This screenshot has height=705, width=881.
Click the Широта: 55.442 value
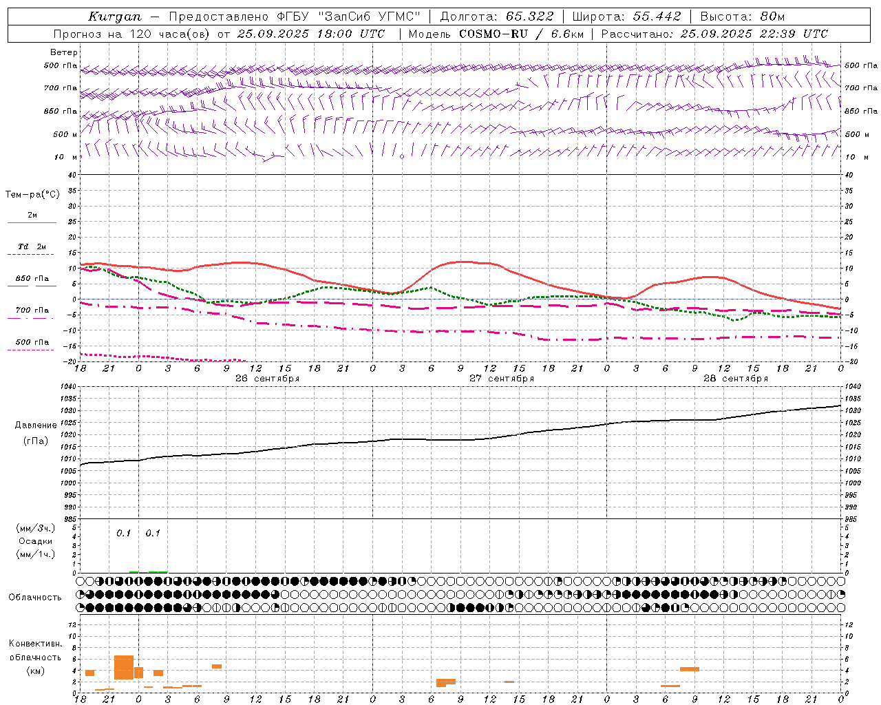pyautogui.click(x=627, y=17)
